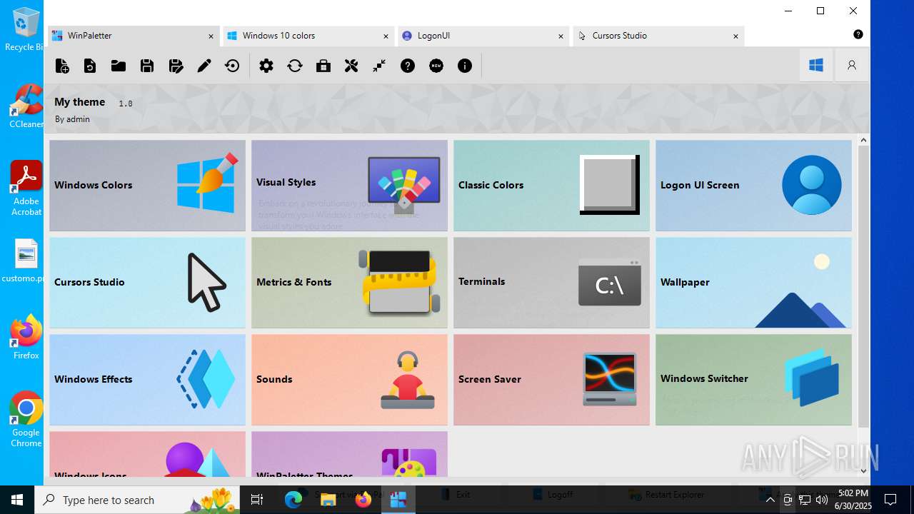Open the Classic Colors tile
The height and width of the screenshot is (514, 914).
point(551,186)
